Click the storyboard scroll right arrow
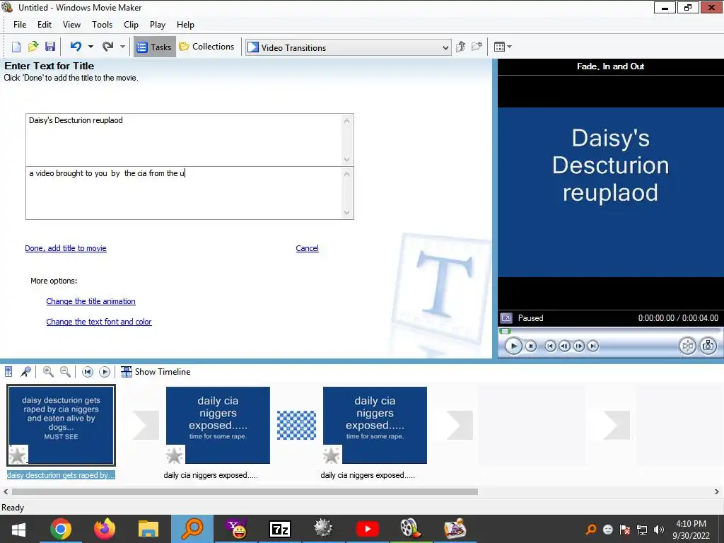The height and width of the screenshot is (543, 724). [717, 492]
